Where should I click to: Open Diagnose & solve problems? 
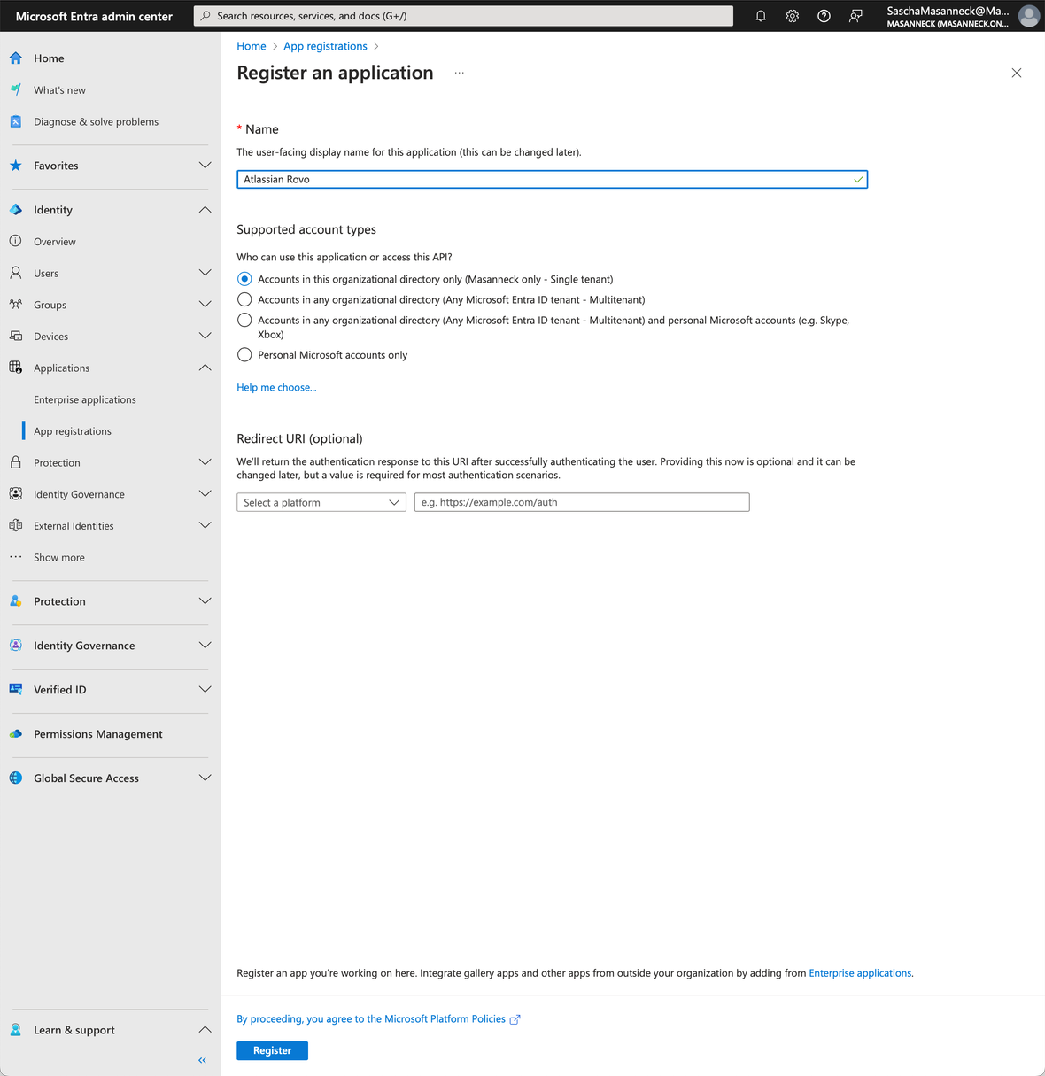[96, 121]
